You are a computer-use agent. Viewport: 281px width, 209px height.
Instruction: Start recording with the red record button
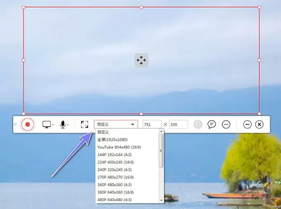click(x=28, y=124)
